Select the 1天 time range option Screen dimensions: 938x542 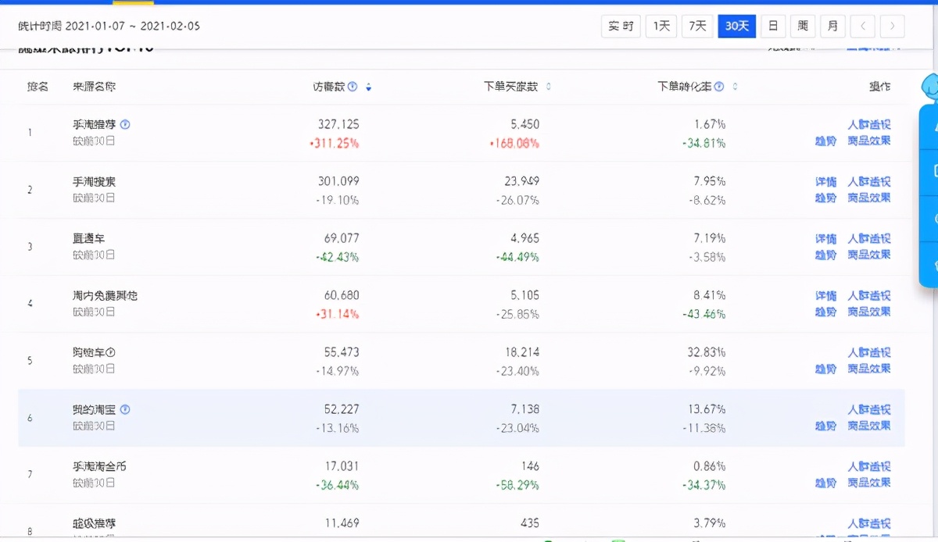click(x=661, y=27)
